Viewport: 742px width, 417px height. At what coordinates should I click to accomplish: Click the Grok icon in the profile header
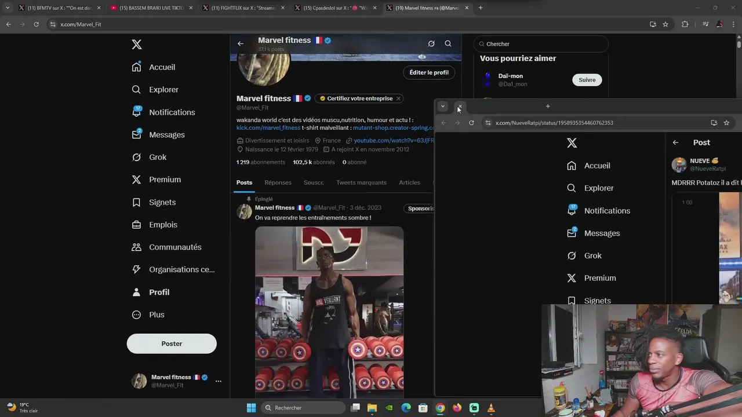(431, 43)
